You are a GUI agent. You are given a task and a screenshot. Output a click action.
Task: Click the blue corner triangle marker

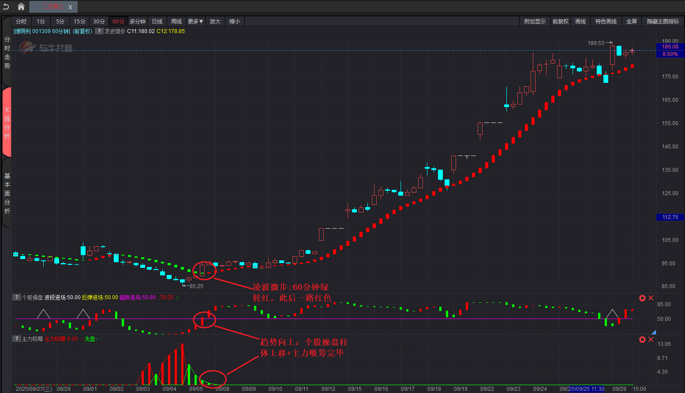[x=654, y=332]
